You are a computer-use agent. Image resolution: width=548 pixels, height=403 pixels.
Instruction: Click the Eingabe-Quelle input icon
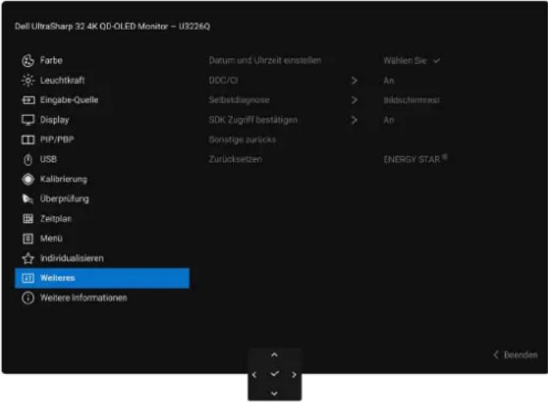(28, 100)
